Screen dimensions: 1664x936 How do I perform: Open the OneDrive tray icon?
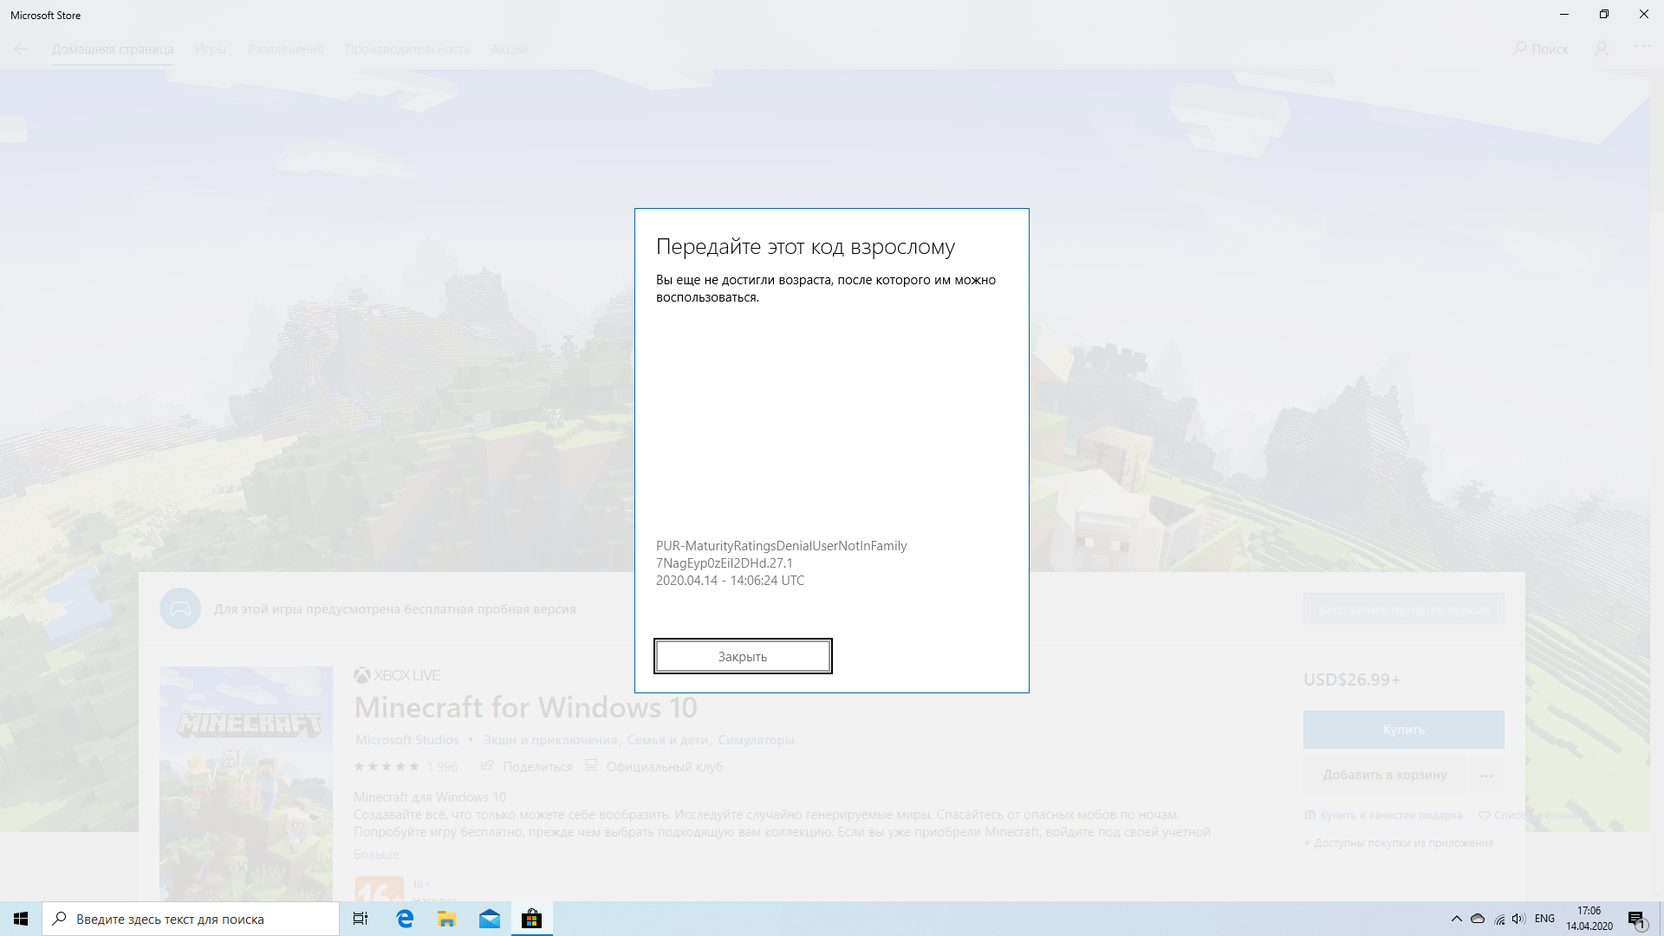1478,919
